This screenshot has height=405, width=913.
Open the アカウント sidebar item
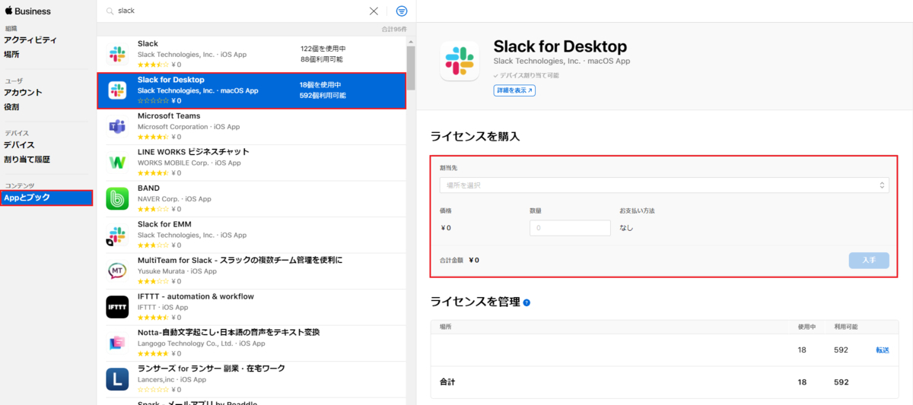click(x=23, y=93)
